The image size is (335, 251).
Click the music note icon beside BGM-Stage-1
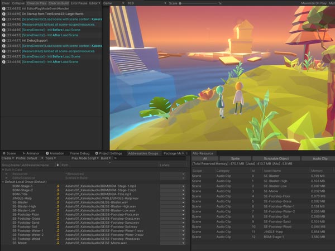point(58,186)
